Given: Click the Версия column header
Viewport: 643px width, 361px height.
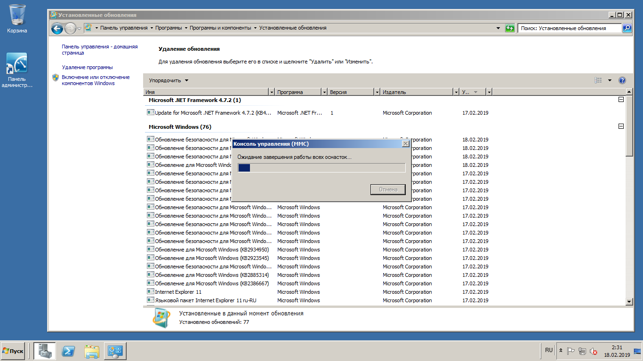Looking at the screenshot, I should click(351, 92).
